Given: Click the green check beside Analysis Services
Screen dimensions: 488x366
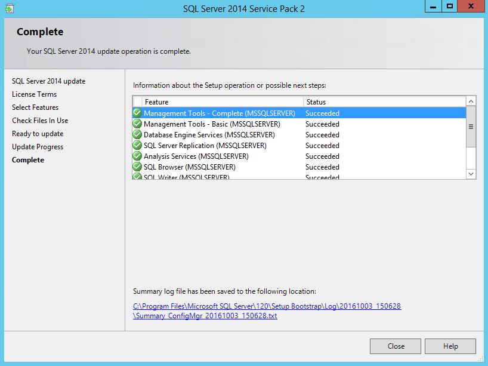Looking at the screenshot, I should pos(137,156).
